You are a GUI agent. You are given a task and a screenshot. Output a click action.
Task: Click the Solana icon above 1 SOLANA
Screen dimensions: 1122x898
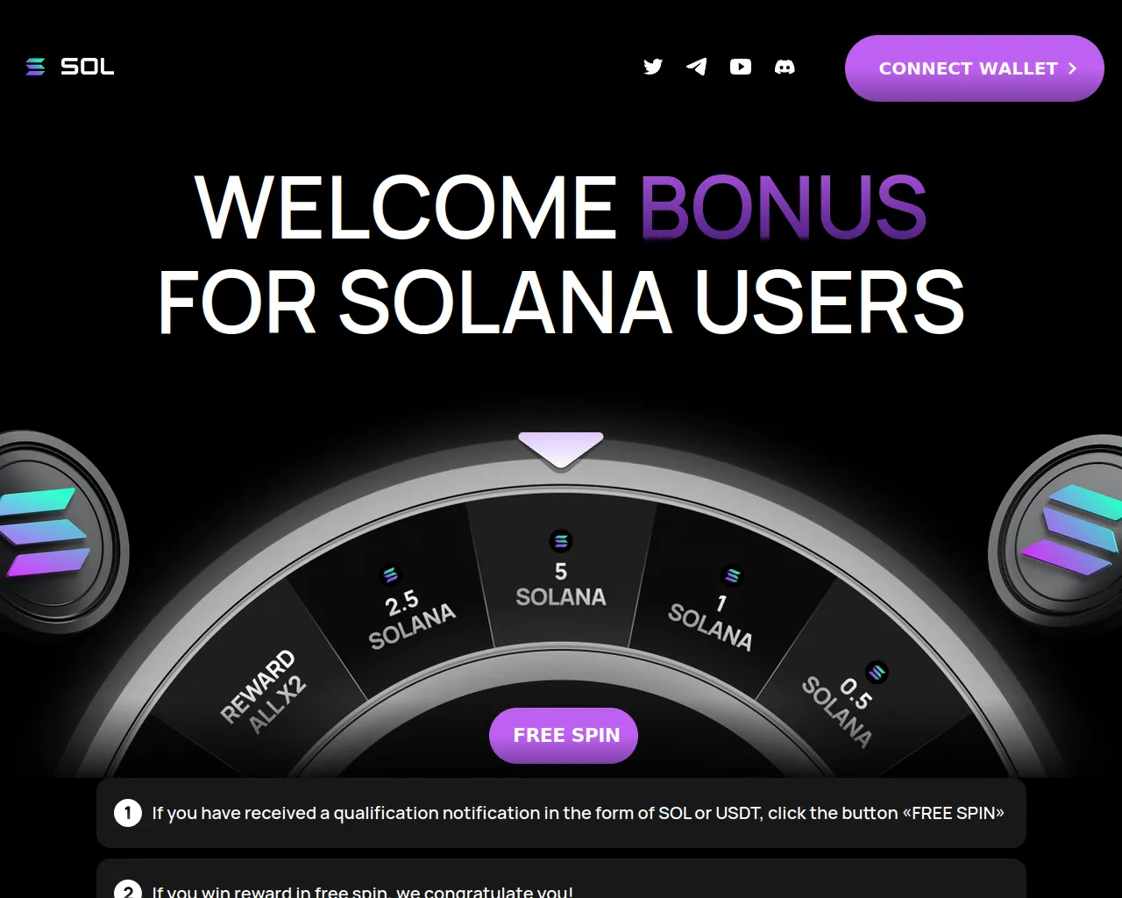pyautogui.click(x=732, y=575)
